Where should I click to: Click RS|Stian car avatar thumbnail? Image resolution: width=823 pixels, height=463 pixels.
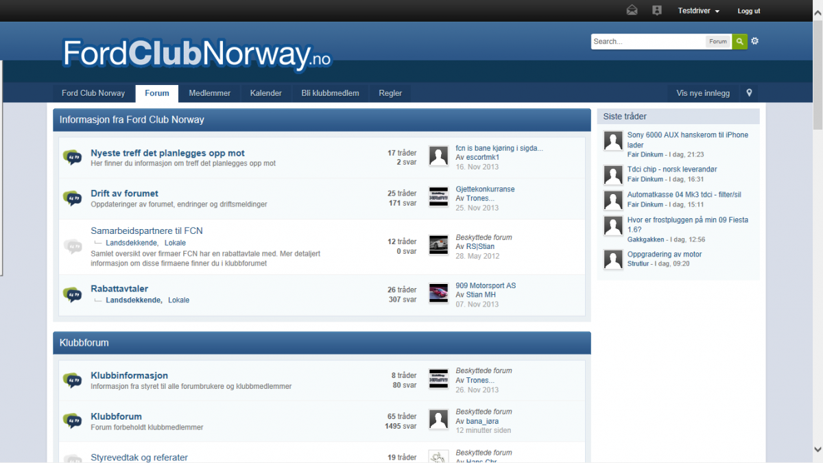pyautogui.click(x=438, y=245)
